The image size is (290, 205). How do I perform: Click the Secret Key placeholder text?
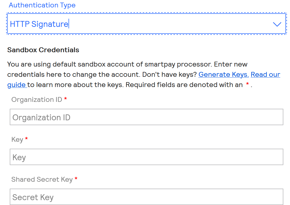33,197
